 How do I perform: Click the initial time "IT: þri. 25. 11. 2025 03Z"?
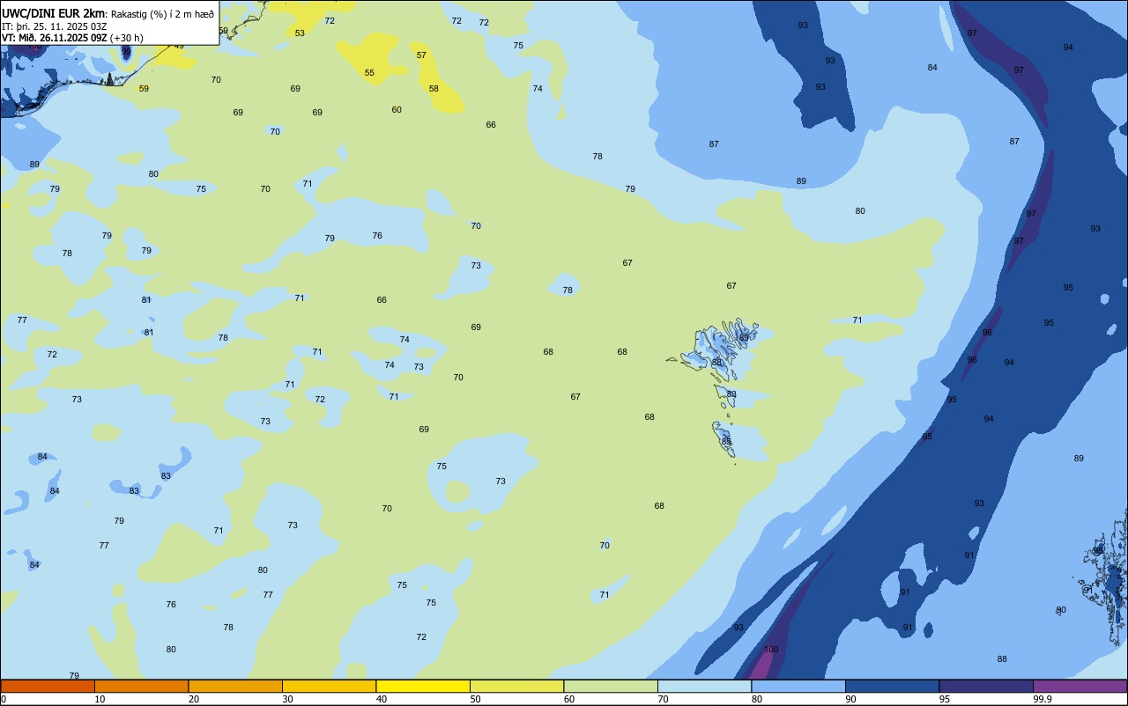55,26
